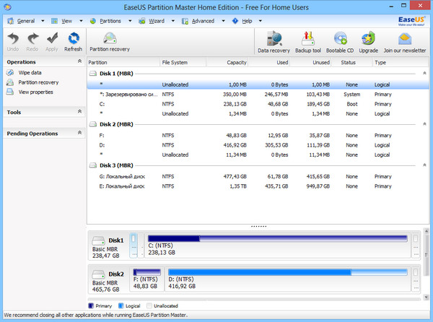Expand the View menu dropdown arrow
The width and height of the screenshot is (433, 322).
81,21
